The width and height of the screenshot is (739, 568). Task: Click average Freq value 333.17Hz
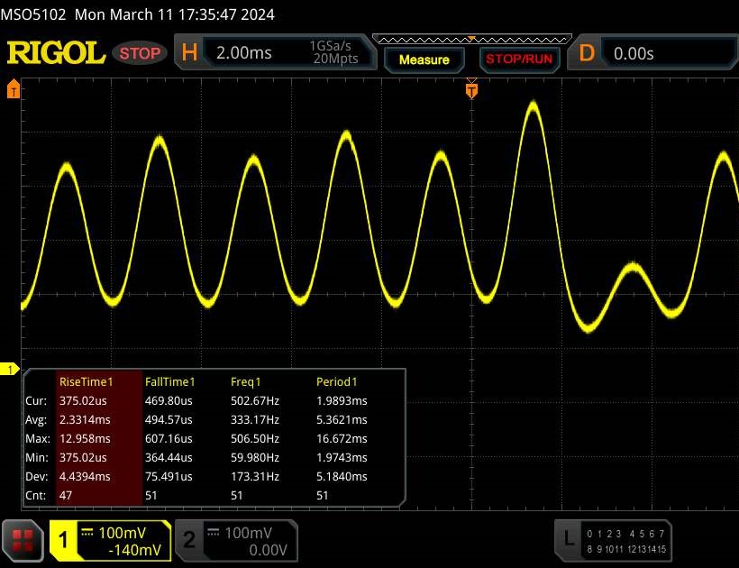255,419
